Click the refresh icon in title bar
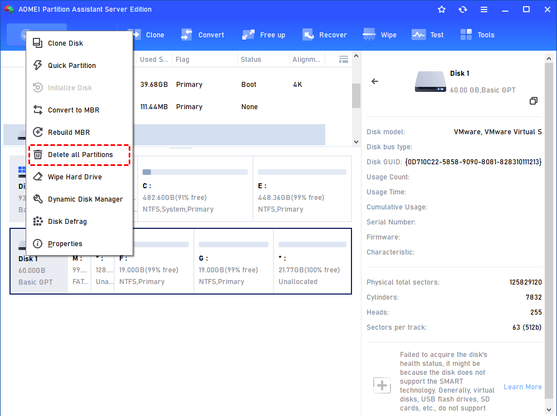 pyautogui.click(x=462, y=9)
